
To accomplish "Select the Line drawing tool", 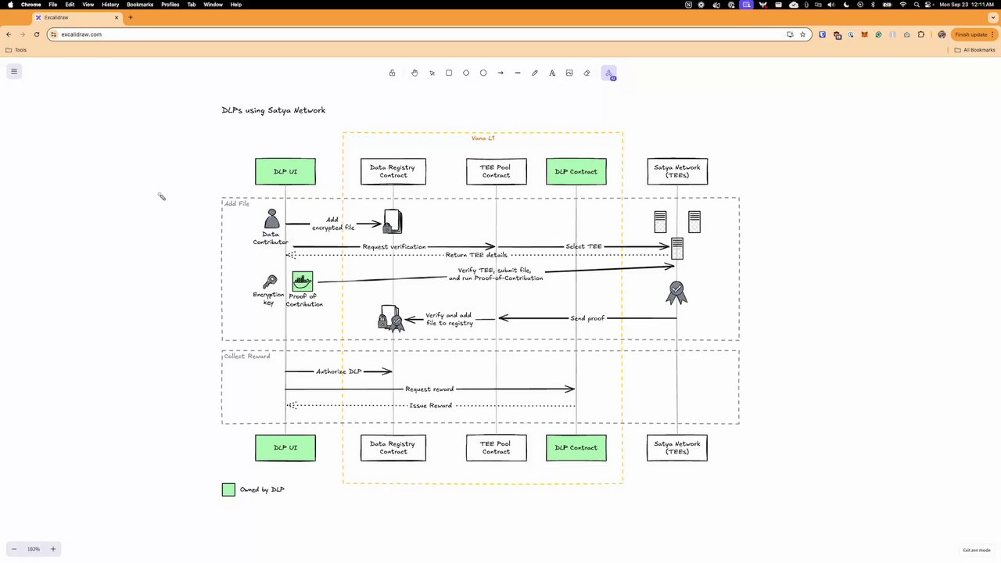I will (518, 73).
